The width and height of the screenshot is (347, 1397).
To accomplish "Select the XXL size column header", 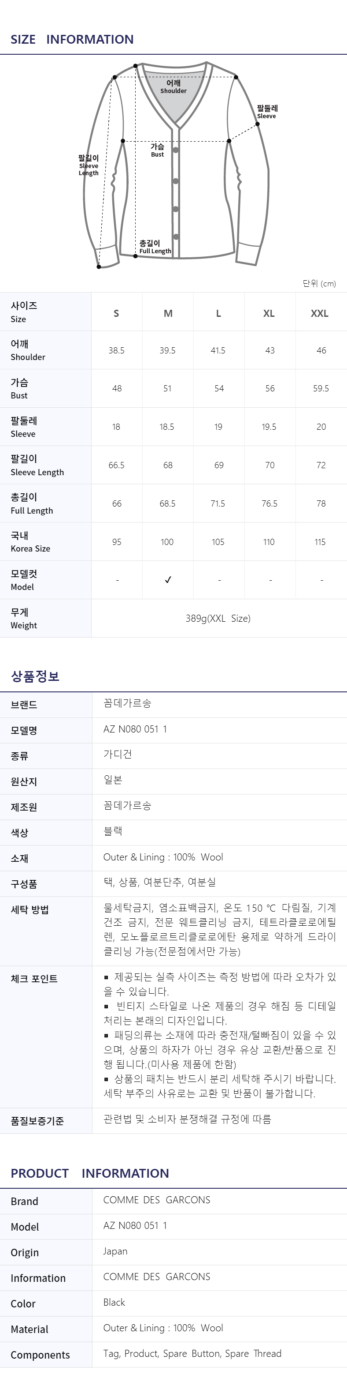I will pyautogui.click(x=319, y=313).
